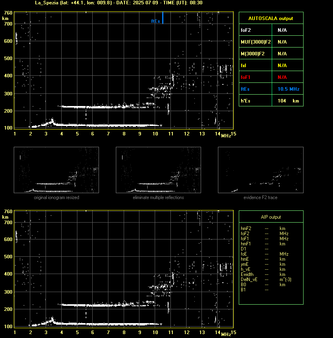The image size is (333, 338).
Task: Open the evidence F2 trace thumbnail
Action: tap(260, 170)
